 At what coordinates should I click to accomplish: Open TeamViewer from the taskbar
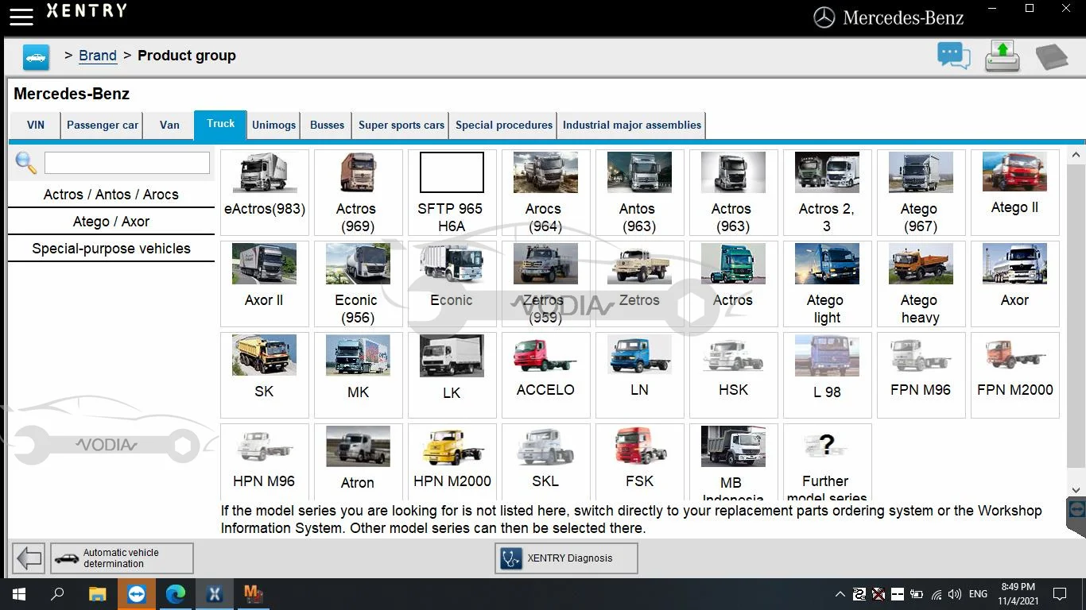137,593
